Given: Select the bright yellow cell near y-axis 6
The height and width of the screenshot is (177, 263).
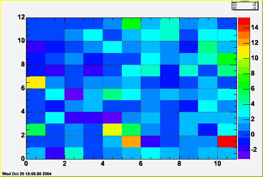Looking at the screenshot, I should (36, 83).
